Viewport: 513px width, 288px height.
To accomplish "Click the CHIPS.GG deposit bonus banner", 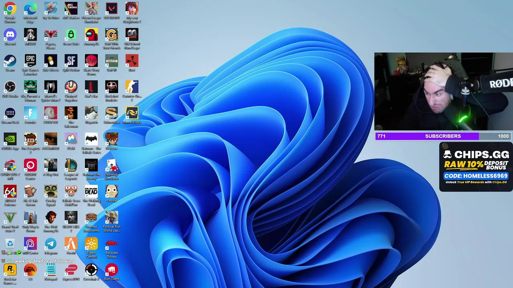I will coord(476,167).
